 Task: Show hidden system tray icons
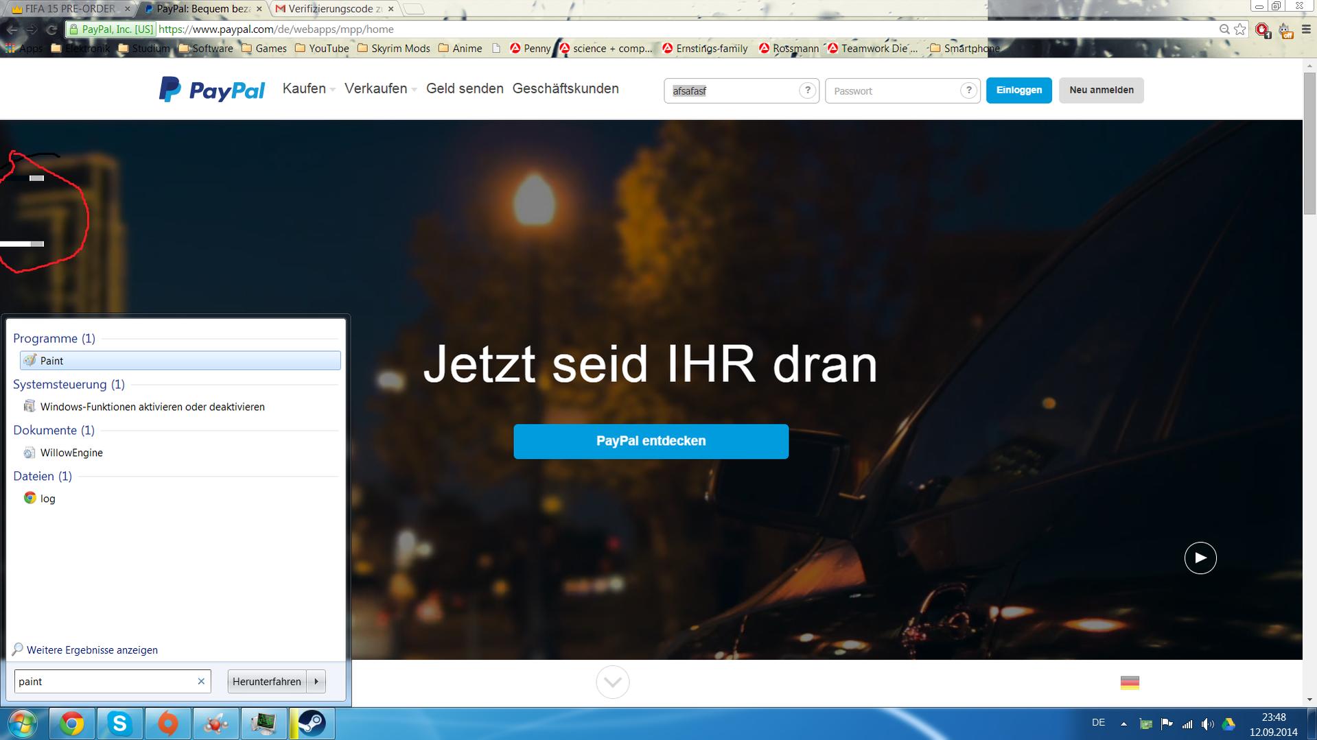[x=1123, y=724]
